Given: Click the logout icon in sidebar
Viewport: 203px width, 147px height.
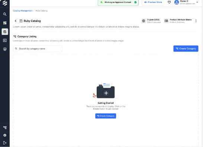Looking at the screenshot, I should [x=5, y=143].
